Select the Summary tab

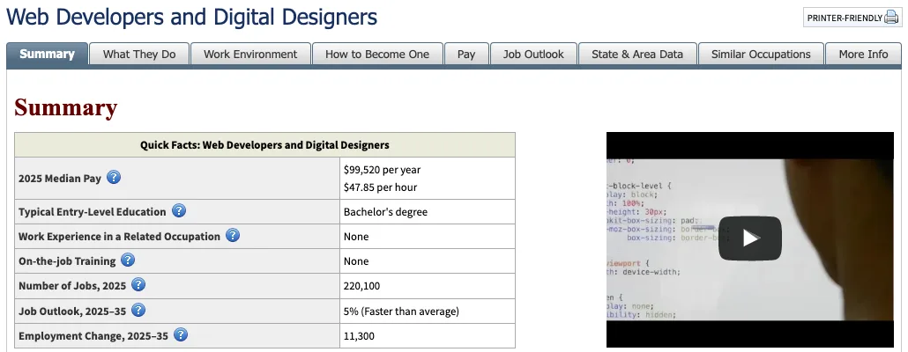coord(47,54)
